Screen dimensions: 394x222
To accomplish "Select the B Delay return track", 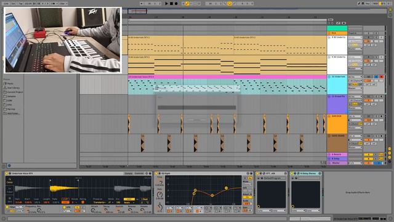I will [x=337, y=159].
